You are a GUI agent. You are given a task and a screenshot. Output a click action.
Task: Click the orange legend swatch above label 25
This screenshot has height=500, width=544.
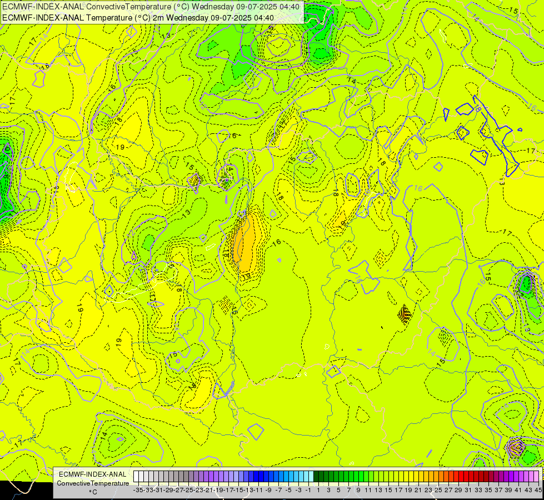pos(436,477)
